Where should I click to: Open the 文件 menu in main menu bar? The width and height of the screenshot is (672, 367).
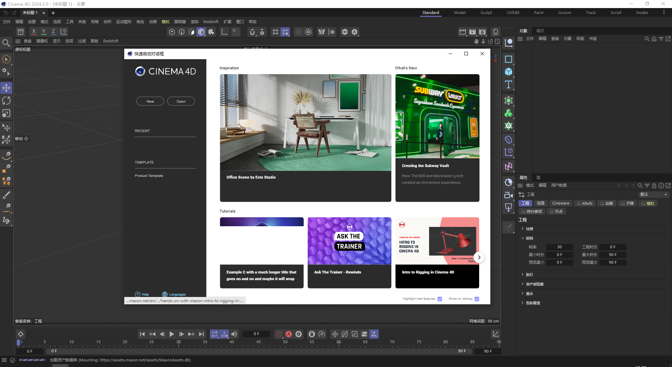(x=7, y=22)
